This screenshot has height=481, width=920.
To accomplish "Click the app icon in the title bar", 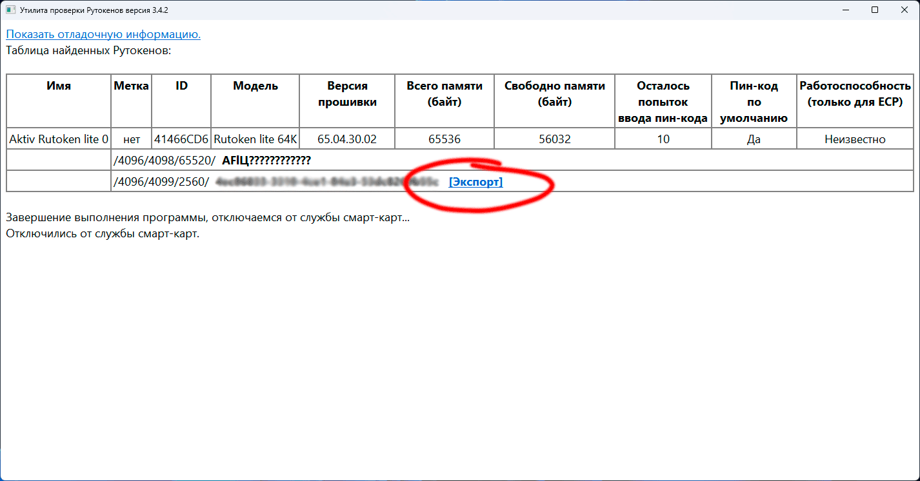I will click(x=10, y=10).
